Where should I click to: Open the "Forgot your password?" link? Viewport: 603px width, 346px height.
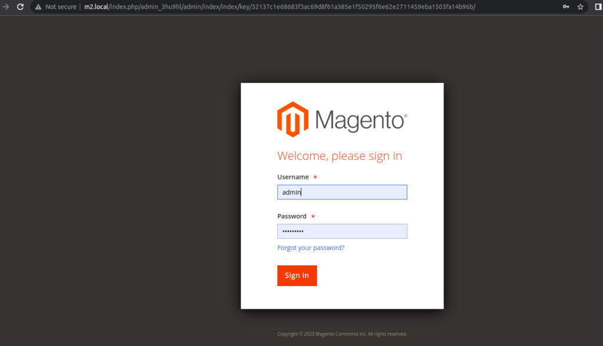(x=311, y=248)
